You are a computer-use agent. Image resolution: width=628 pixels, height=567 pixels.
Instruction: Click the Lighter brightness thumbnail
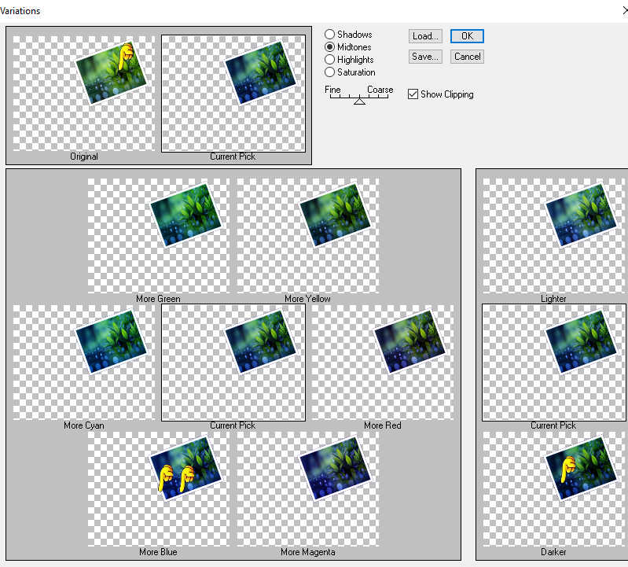pyautogui.click(x=554, y=236)
